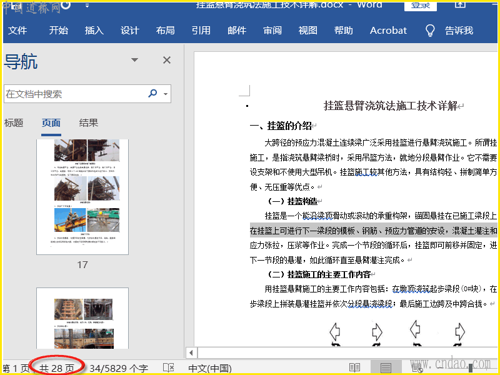
Task: Click the search magnifier icon in navigation
Action: (152, 94)
